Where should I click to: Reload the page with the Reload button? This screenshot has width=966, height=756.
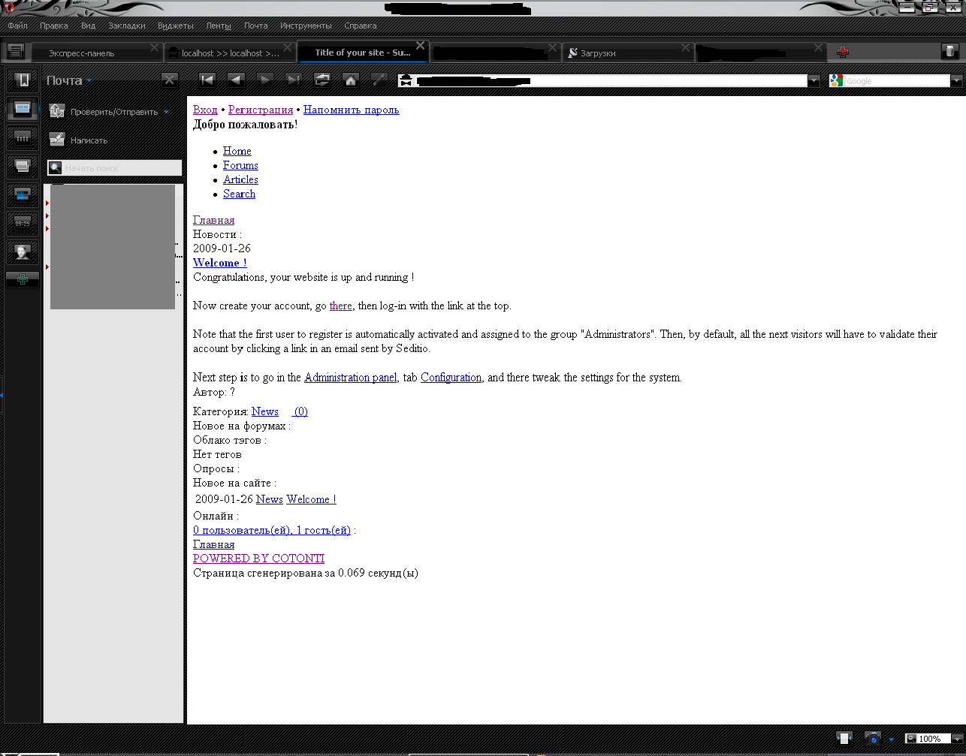322,80
